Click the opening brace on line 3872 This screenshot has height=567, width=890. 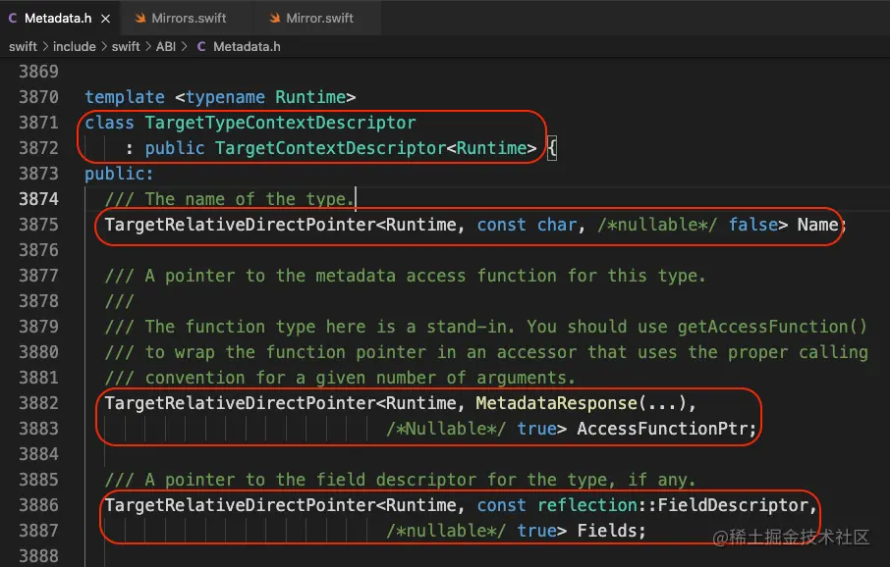(x=552, y=148)
